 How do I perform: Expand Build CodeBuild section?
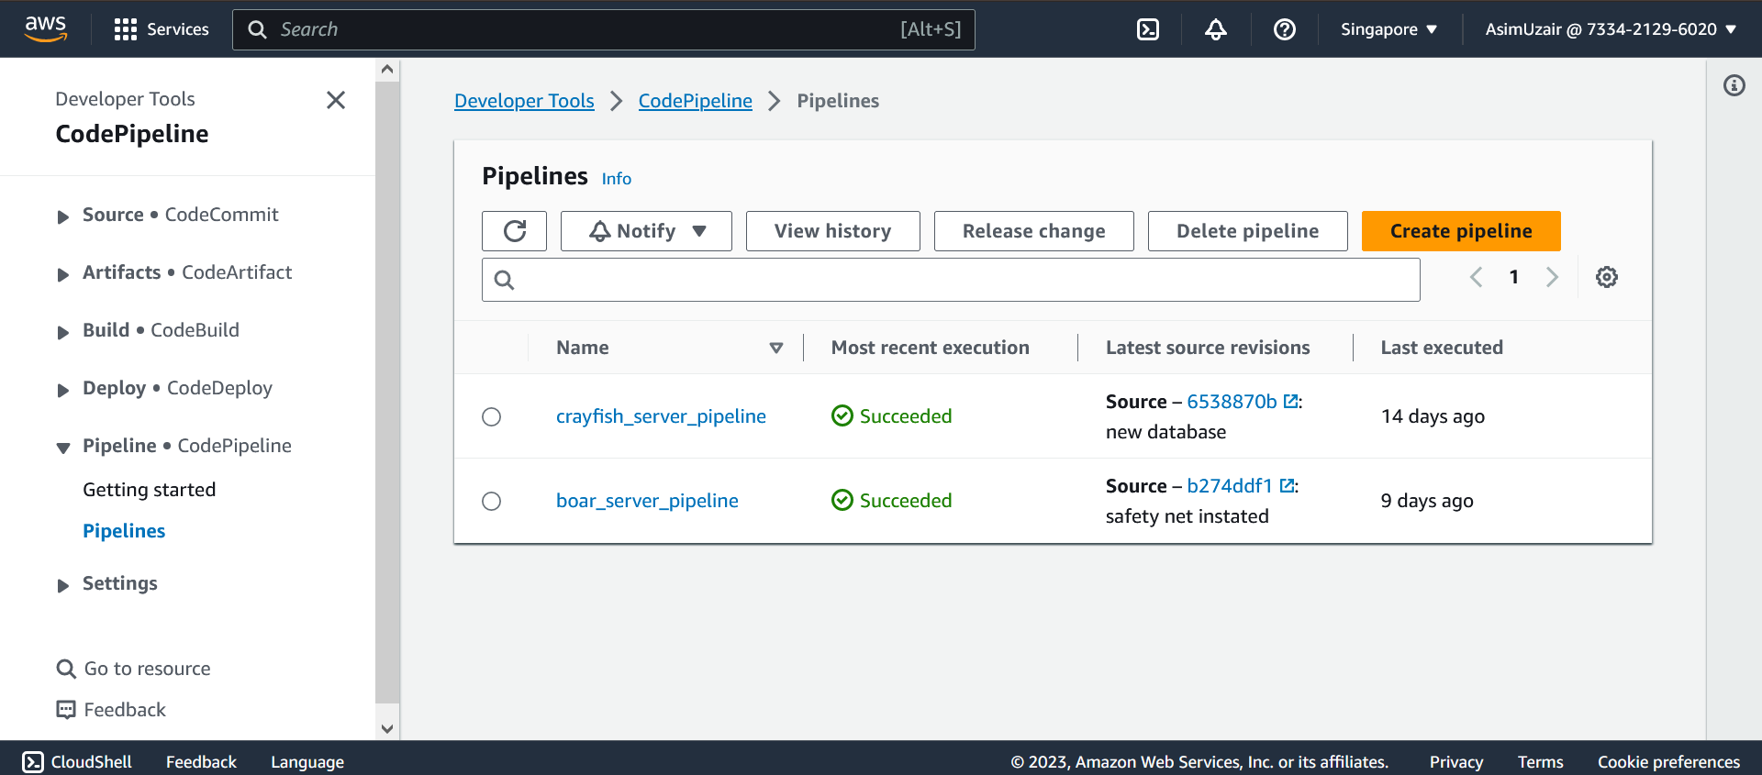[x=62, y=332]
